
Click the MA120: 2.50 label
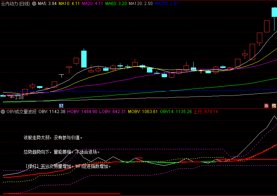[x=140, y=4]
